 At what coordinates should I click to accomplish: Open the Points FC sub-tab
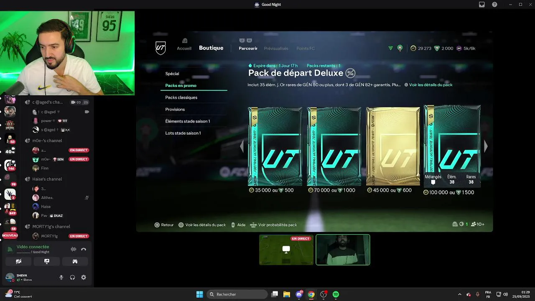pos(306,48)
